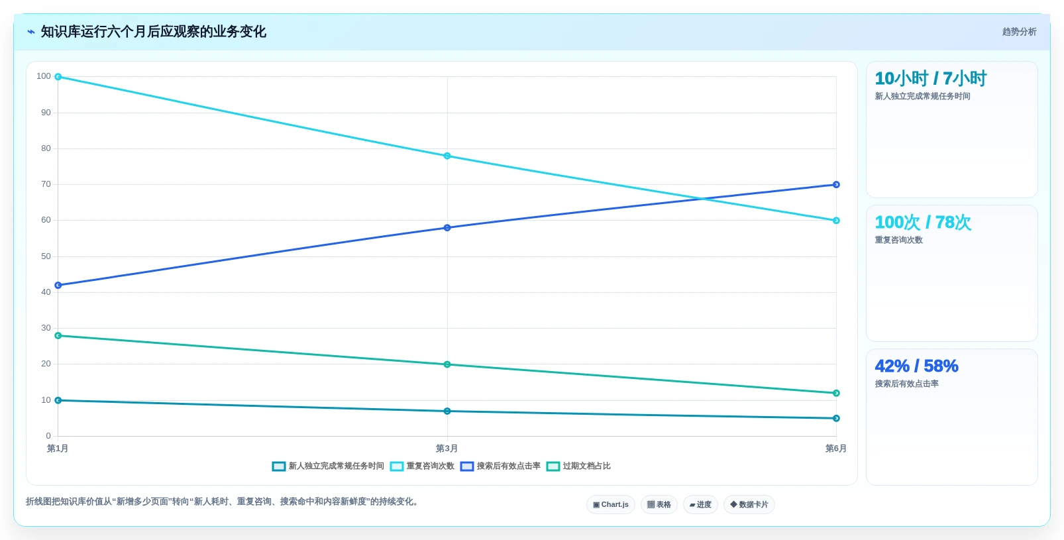Click the 100 y-axis tick label
Screen dimensions: 1064x540
coord(44,76)
